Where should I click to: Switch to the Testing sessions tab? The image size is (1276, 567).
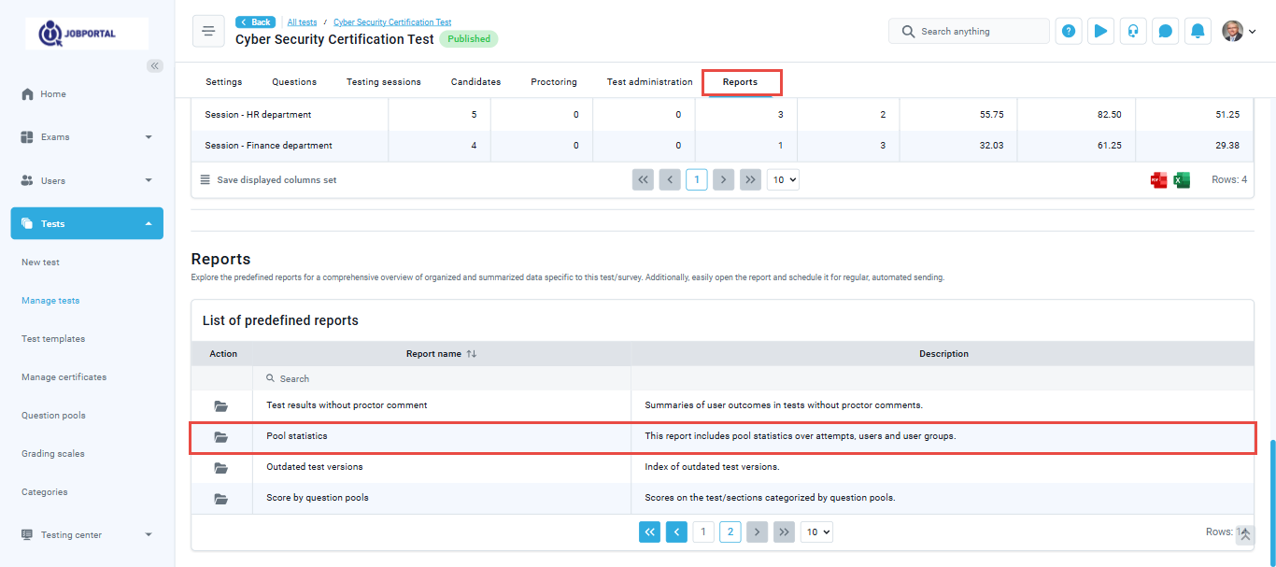pyautogui.click(x=383, y=82)
